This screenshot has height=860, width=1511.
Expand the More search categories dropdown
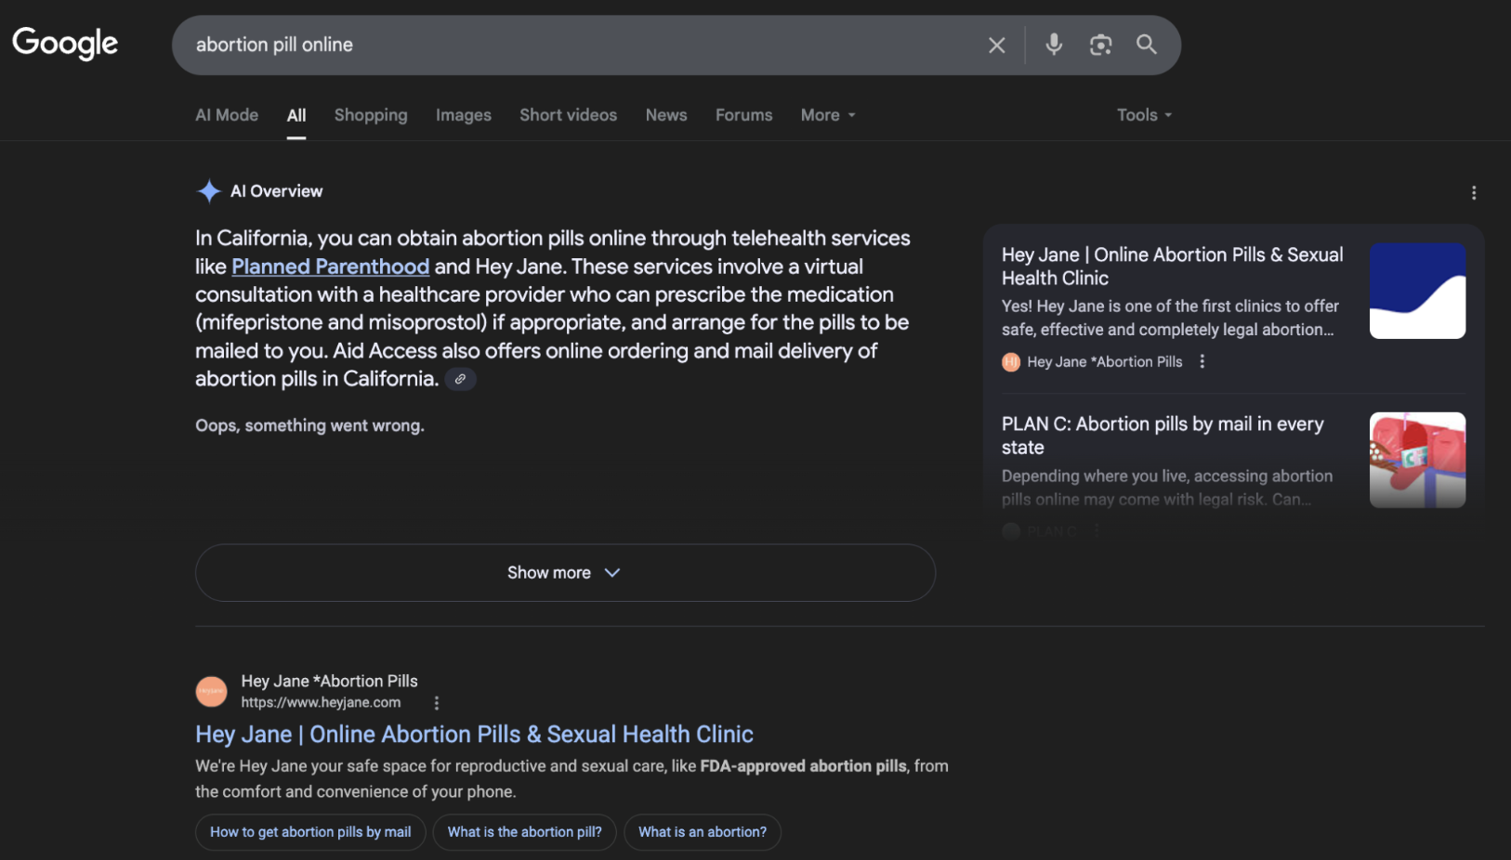(828, 115)
